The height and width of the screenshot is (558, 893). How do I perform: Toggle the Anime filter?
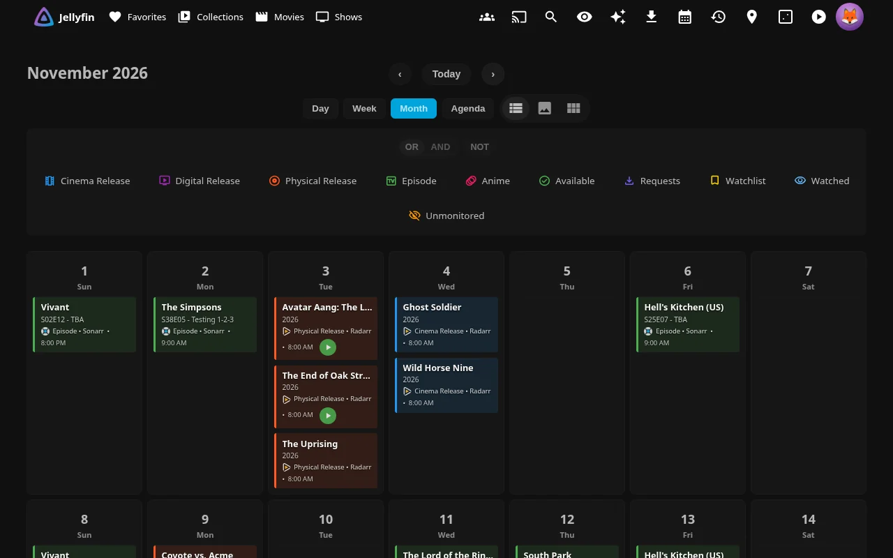coord(488,181)
